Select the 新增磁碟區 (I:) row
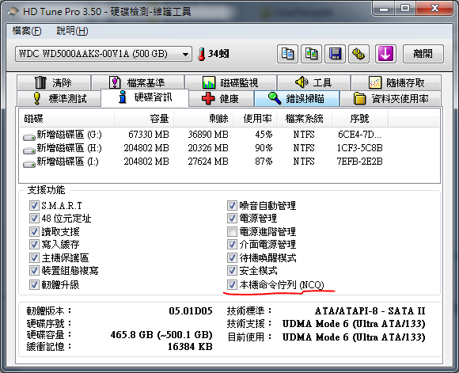The height and width of the screenshot is (373, 459). (229, 162)
